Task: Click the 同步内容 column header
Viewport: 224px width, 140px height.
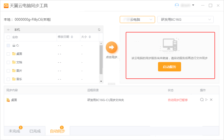Action: tap(12, 90)
